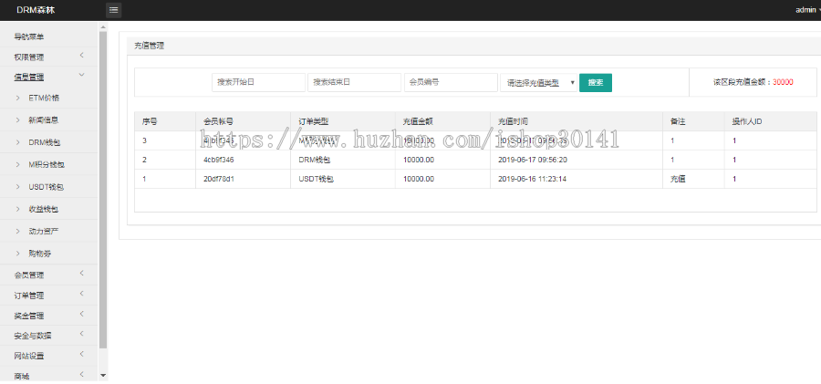
Task: Expand the 安全与数据 chevron
Action: (82, 334)
